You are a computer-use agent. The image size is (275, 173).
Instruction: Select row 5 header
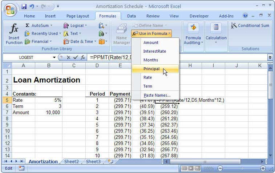[7, 100]
